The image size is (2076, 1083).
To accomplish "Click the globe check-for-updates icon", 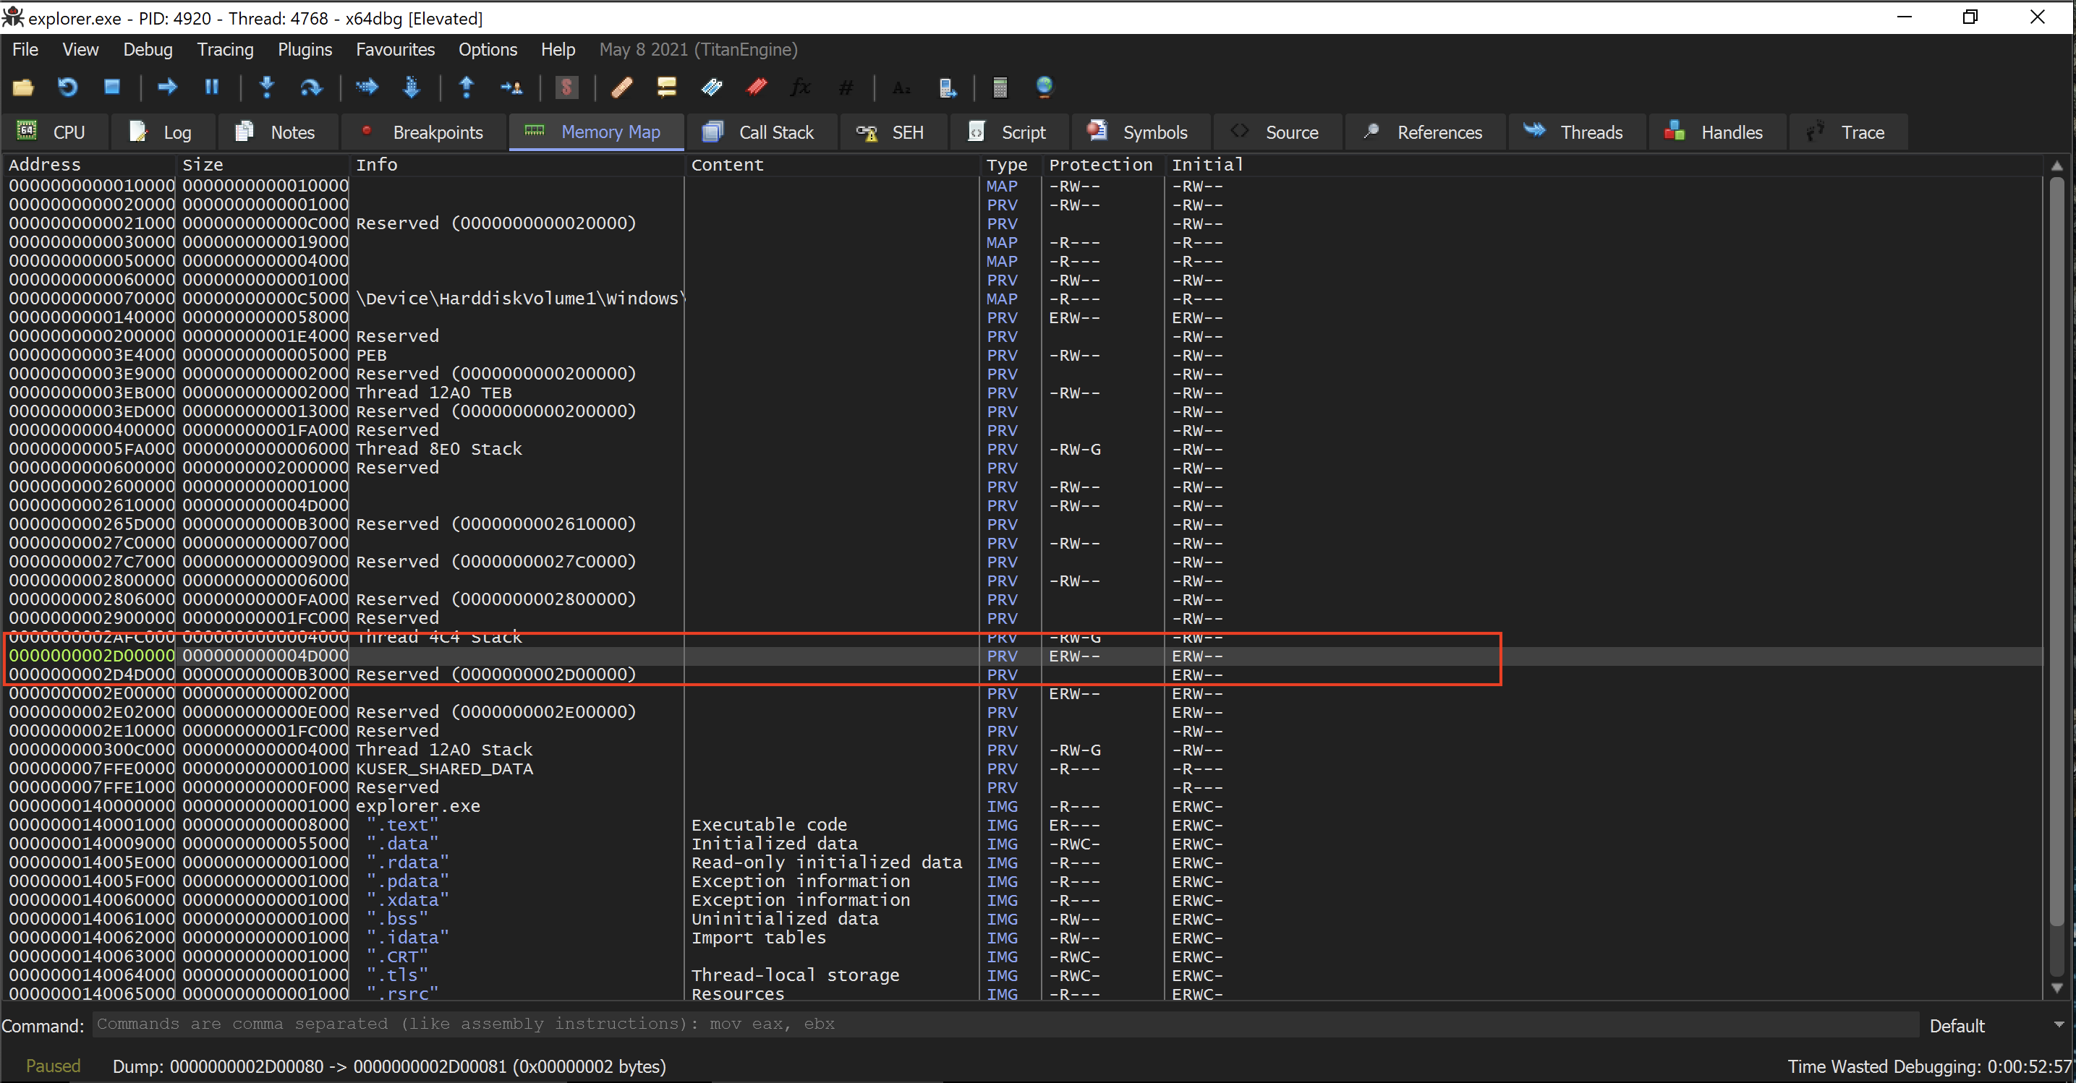I will pyautogui.click(x=1045, y=87).
